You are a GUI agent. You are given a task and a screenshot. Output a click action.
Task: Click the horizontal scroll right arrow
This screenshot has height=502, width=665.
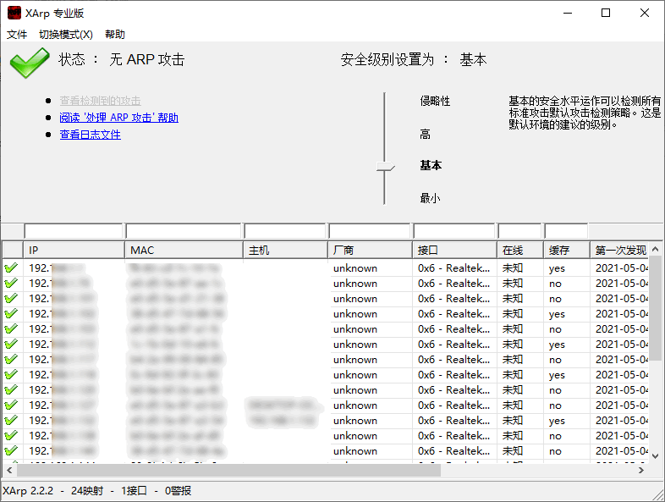tap(641, 470)
